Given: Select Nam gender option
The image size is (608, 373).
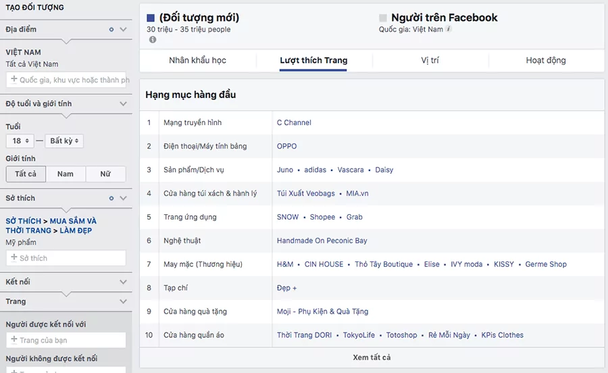Looking at the screenshot, I should pos(66,174).
